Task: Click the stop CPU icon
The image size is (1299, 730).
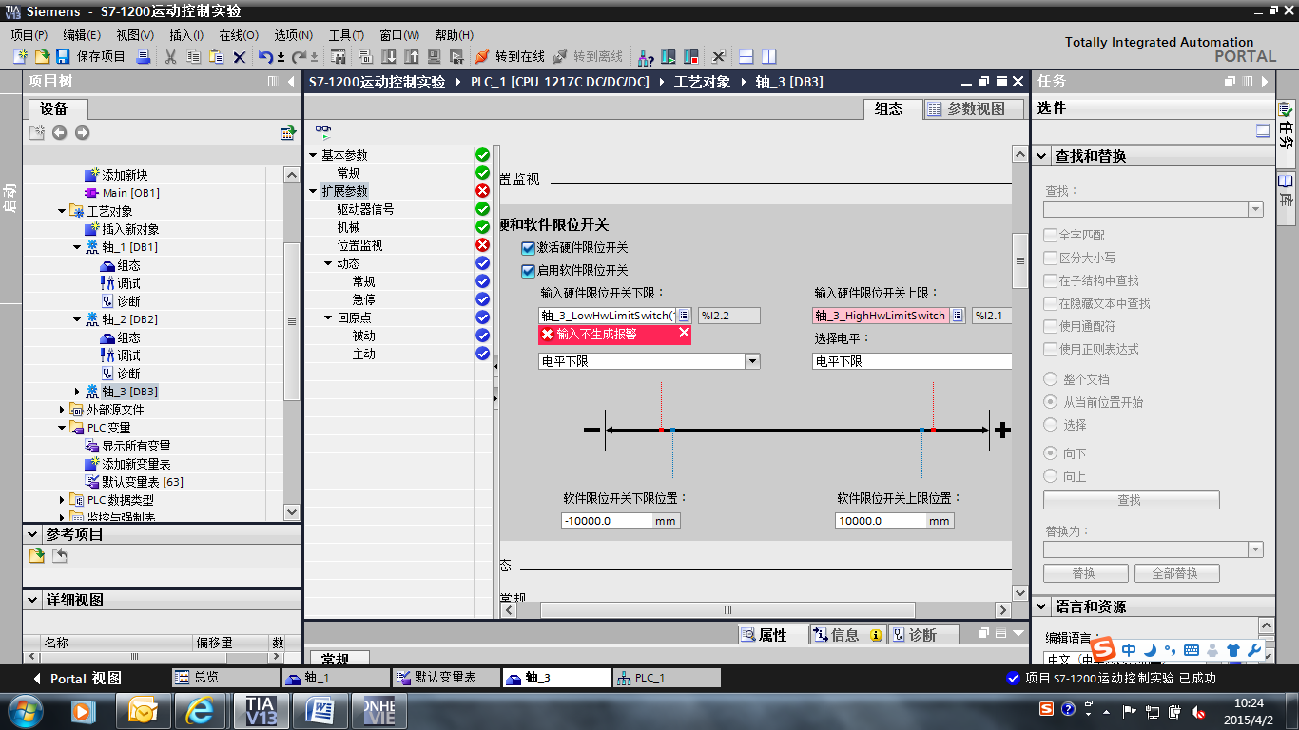Action: 691,57
